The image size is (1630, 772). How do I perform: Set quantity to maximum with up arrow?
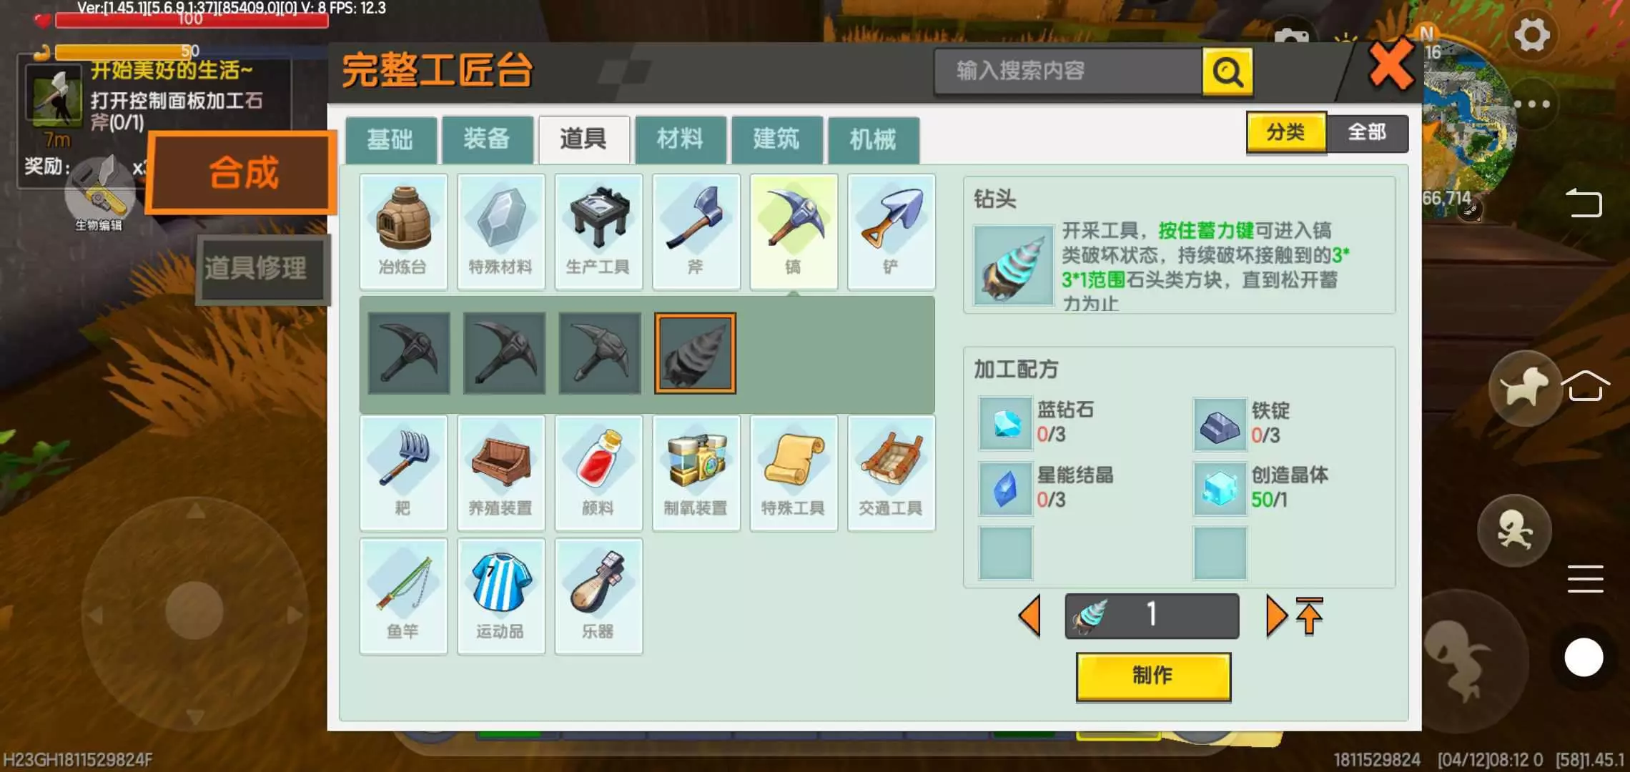1309,615
